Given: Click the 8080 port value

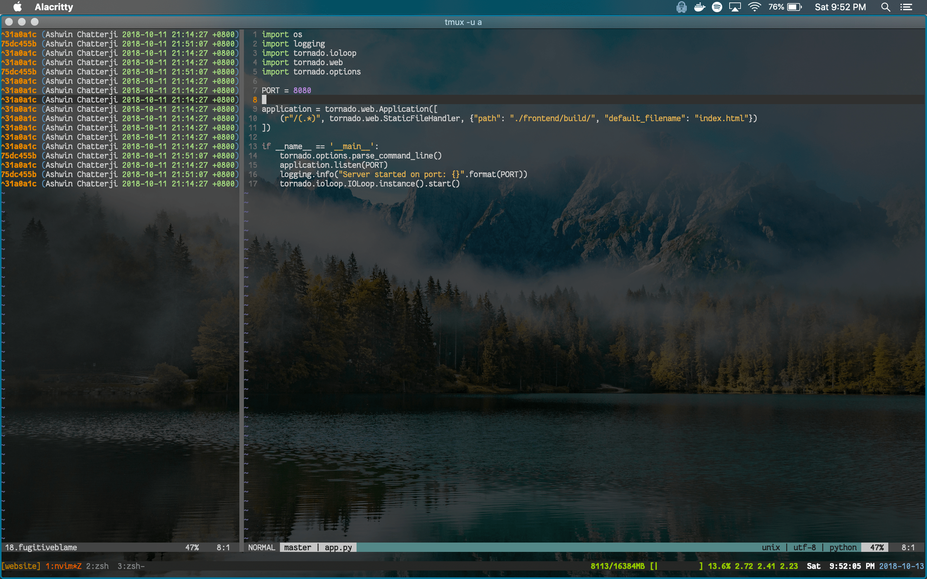Looking at the screenshot, I should 302,90.
